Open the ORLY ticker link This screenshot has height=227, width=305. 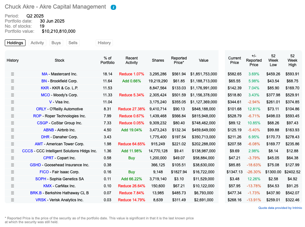(x=41, y=109)
